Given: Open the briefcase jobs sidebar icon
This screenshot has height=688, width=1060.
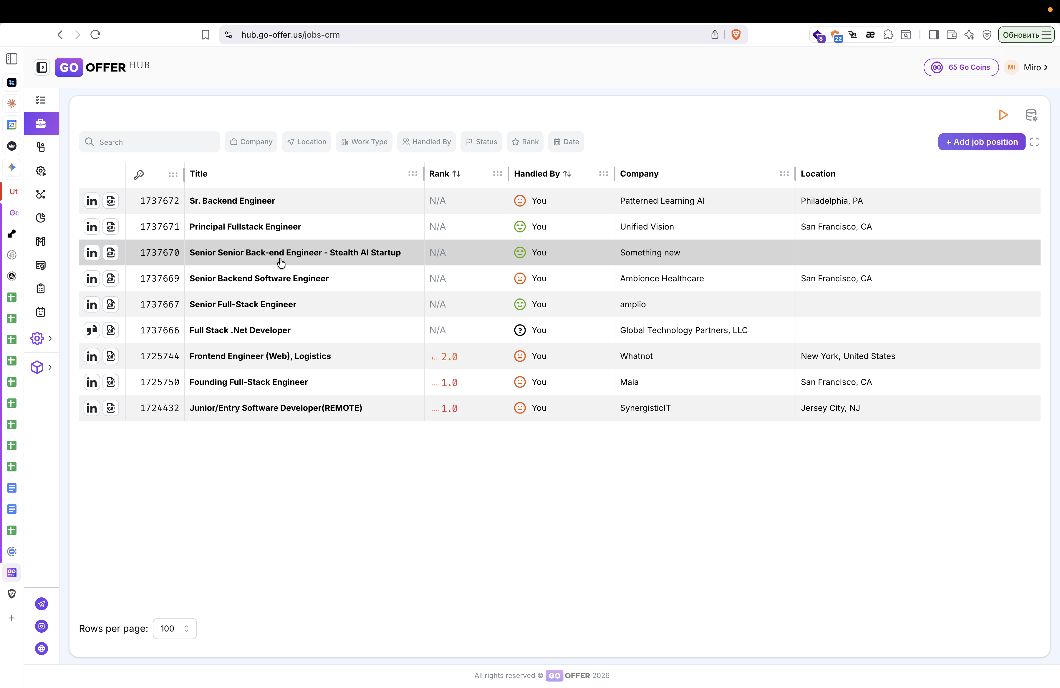Looking at the screenshot, I should 41,123.
